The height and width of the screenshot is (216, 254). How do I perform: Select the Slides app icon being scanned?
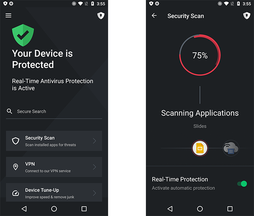(x=200, y=148)
